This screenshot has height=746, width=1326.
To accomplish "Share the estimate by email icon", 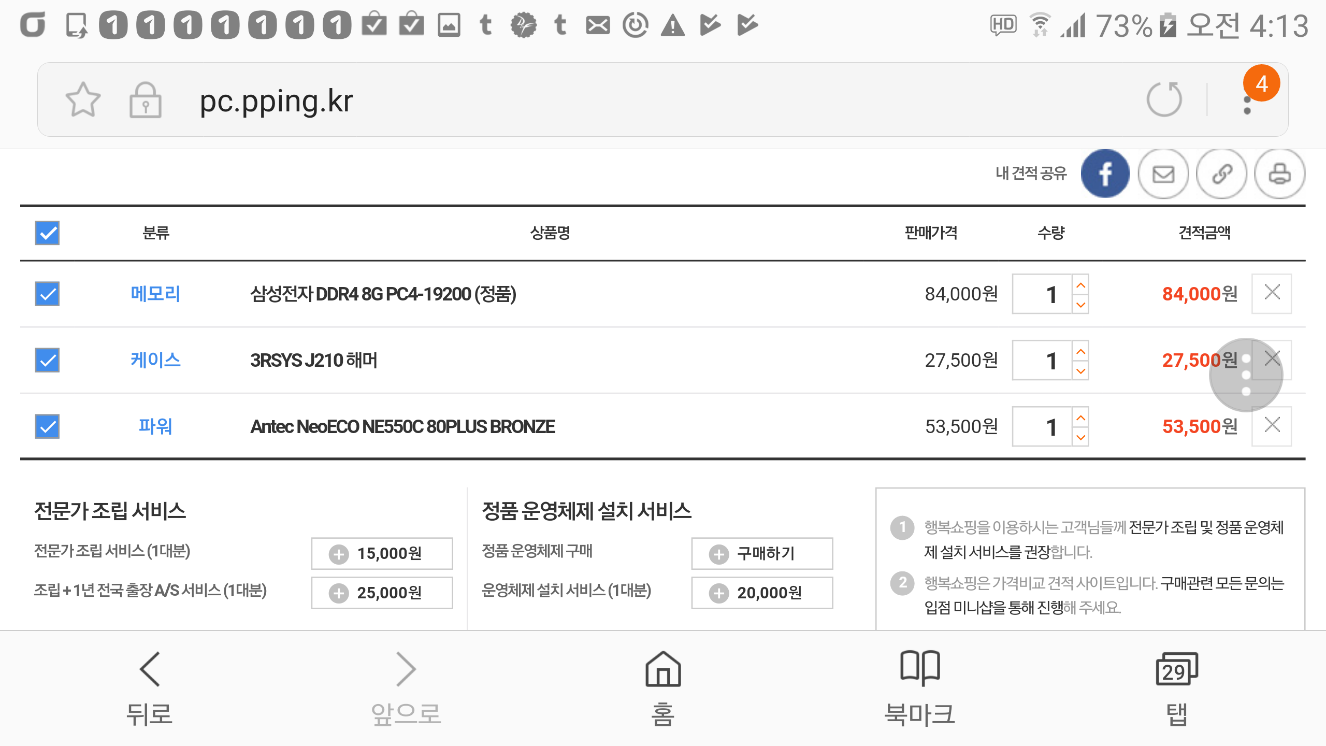I will [x=1163, y=174].
